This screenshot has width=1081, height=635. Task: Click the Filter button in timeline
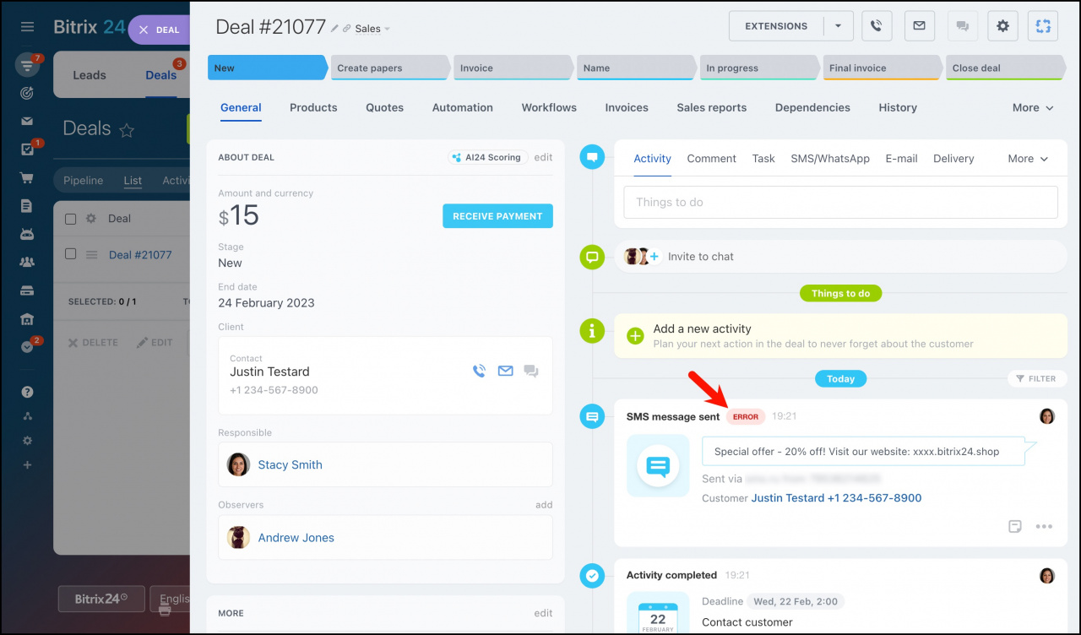tap(1037, 379)
